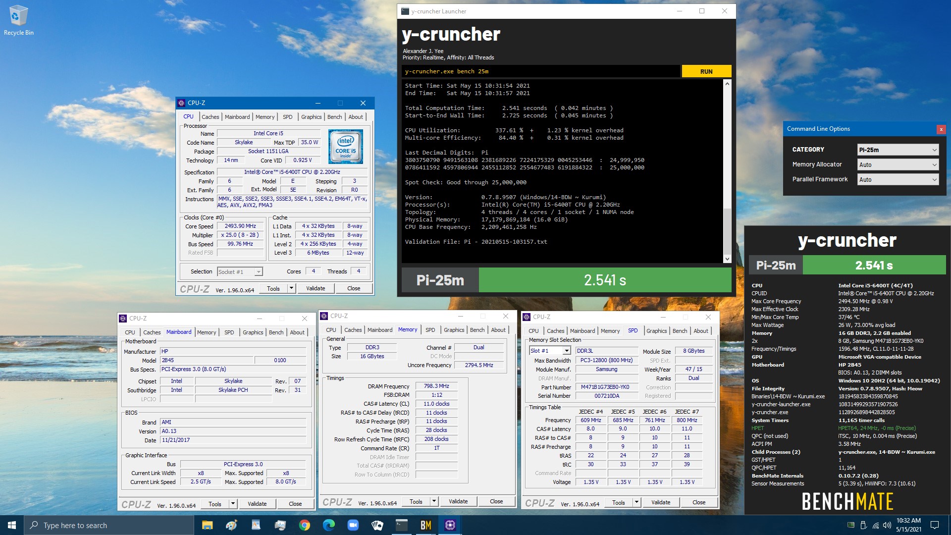Close the Command Line Options panel
The width and height of the screenshot is (951, 535).
click(941, 129)
